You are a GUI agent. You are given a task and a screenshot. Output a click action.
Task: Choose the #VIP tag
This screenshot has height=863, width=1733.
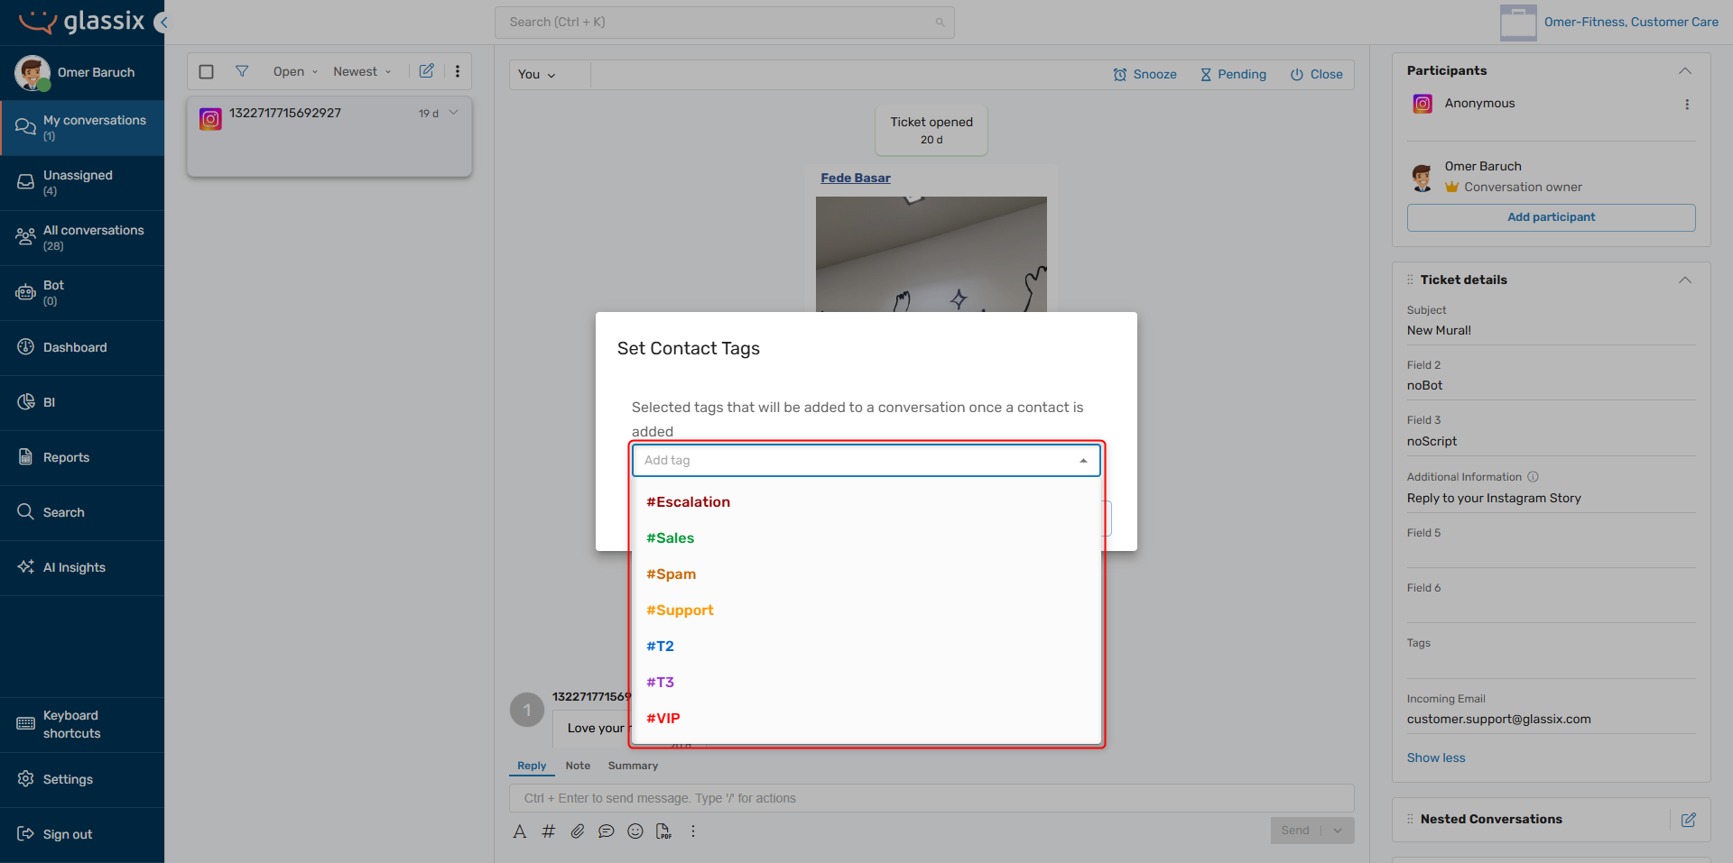pos(866,719)
